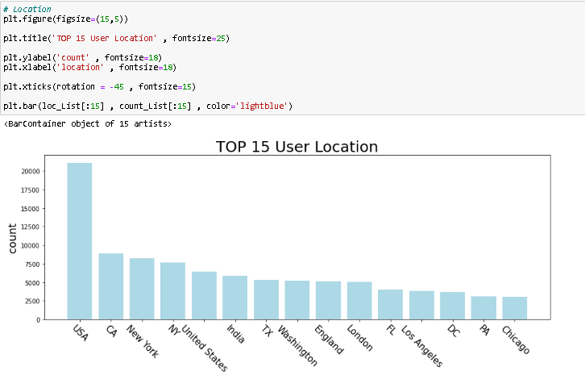Click the 'England' x-axis tick label

[x=329, y=340]
